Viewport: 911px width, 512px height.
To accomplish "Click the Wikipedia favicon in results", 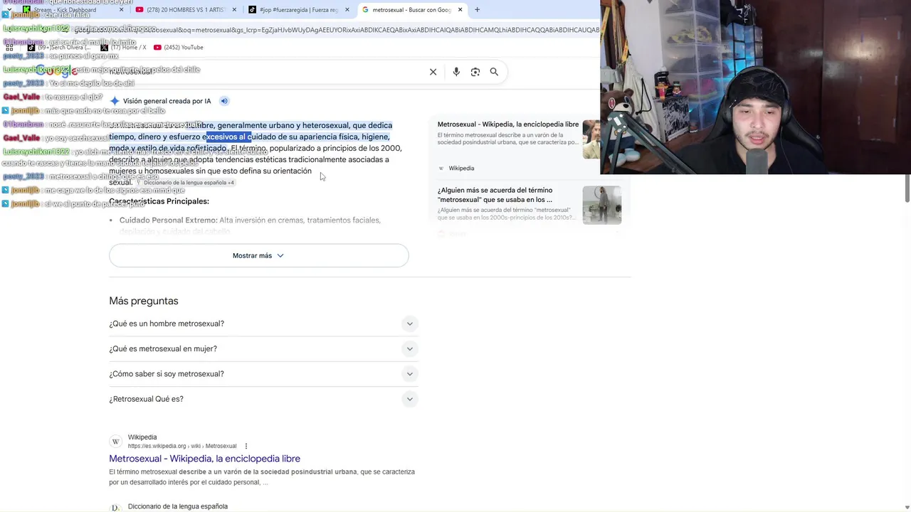I will pos(116,442).
